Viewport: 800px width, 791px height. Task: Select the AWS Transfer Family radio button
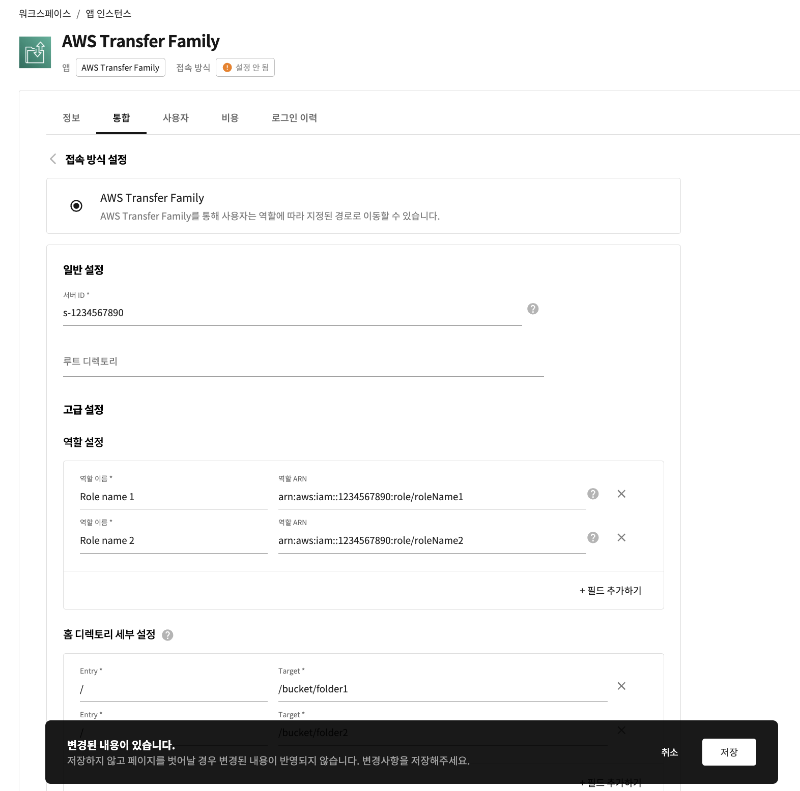(x=76, y=206)
